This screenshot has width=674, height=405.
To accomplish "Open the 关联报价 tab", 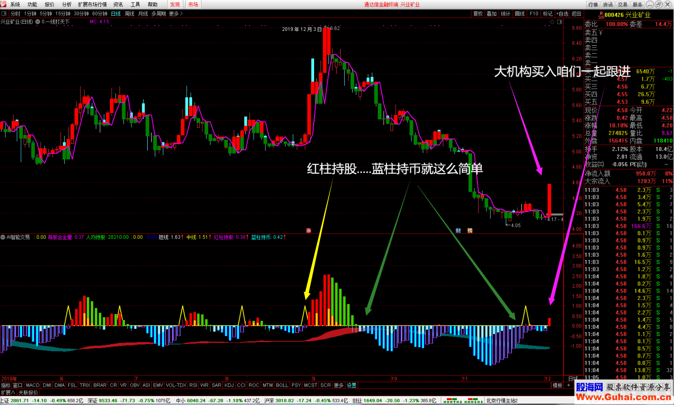I will click(x=28, y=392).
